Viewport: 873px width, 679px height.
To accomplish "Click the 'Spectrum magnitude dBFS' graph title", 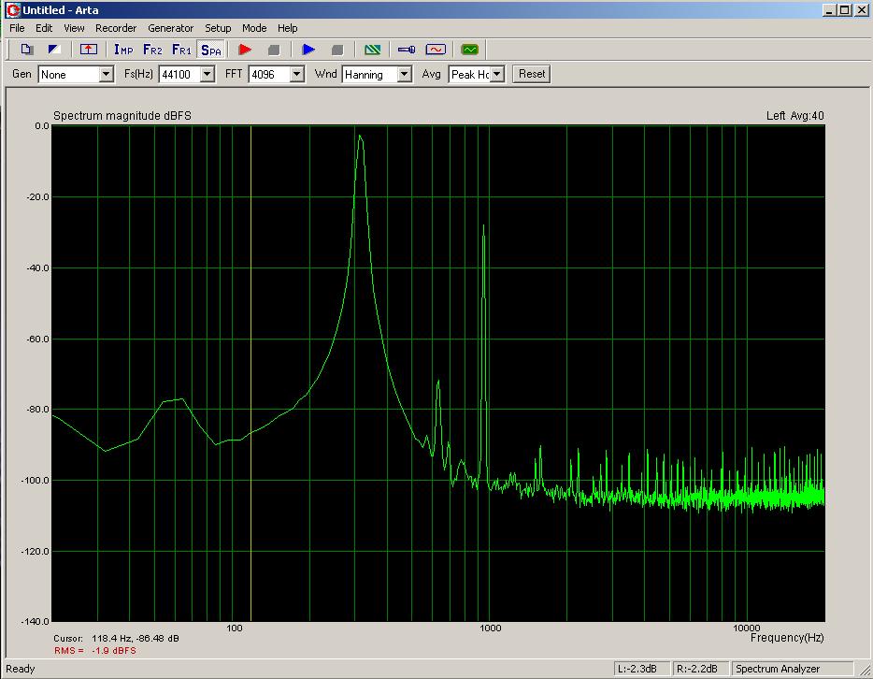I will point(122,116).
